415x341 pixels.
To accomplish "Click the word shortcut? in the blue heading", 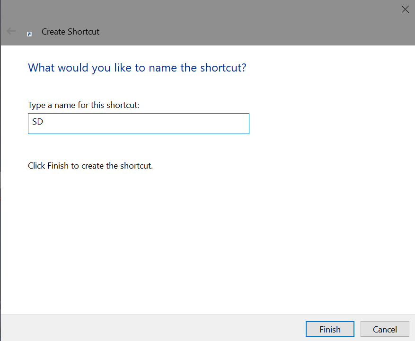I will point(223,68).
